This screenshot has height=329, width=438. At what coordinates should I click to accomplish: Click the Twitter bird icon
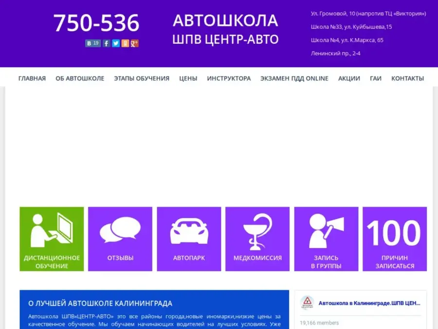[116, 43]
